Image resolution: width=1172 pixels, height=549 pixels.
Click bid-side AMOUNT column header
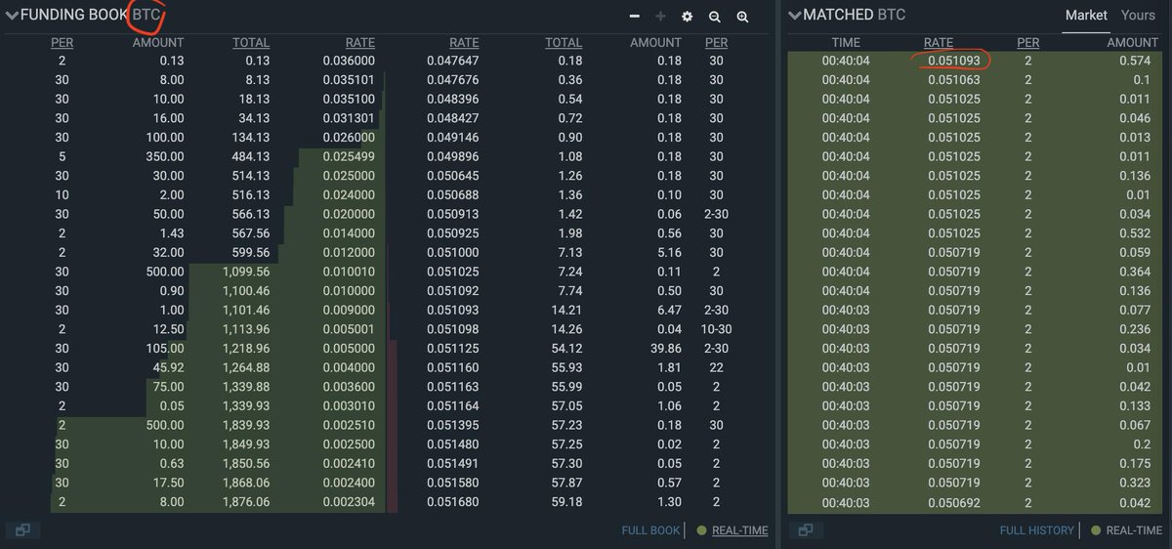point(157,43)
